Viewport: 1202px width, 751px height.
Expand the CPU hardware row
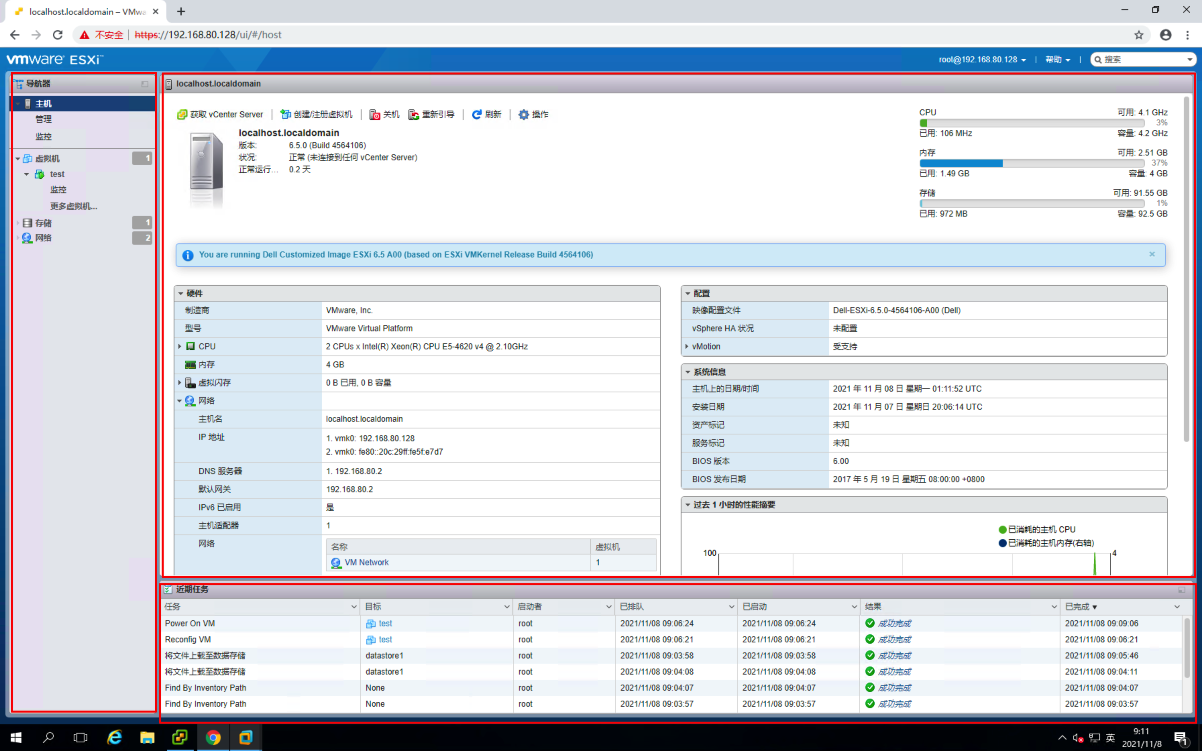click(180, 346)
